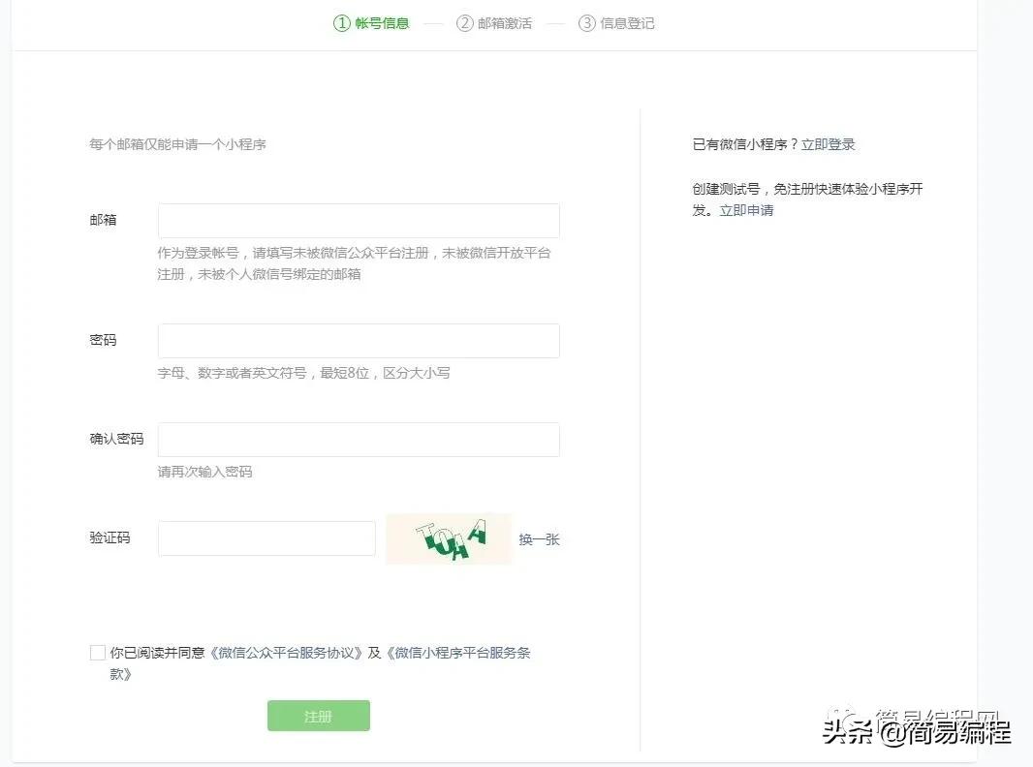1033x767 pixels.
Task: Click inside the 验证码 captcha input field
Action: click(266, 538)
